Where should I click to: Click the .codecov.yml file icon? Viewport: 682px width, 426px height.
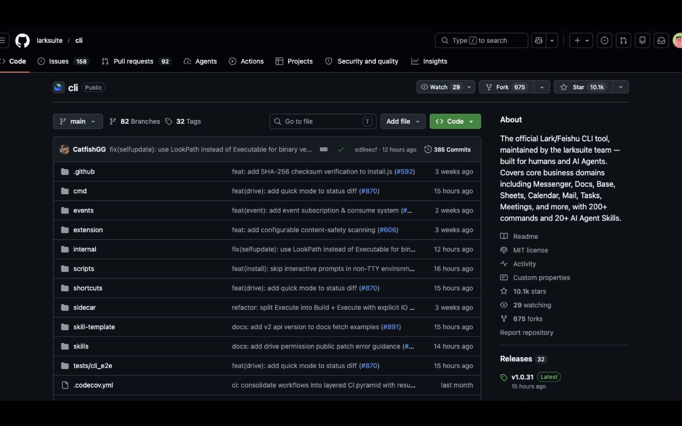point(65,385)
